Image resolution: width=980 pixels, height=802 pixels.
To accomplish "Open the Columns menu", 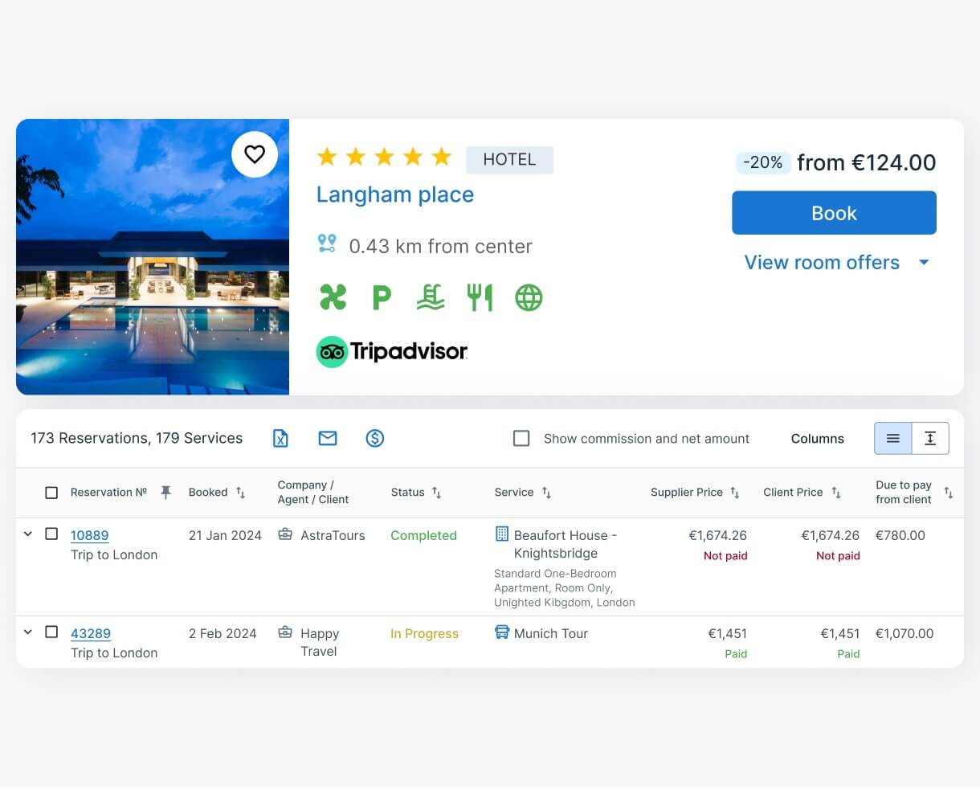I will click(817, 438).
